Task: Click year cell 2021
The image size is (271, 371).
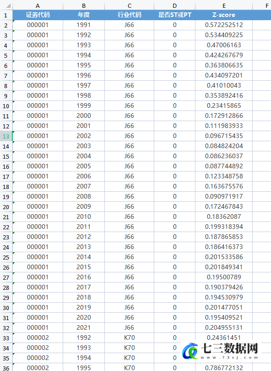Action: click(x=84, y=327)
